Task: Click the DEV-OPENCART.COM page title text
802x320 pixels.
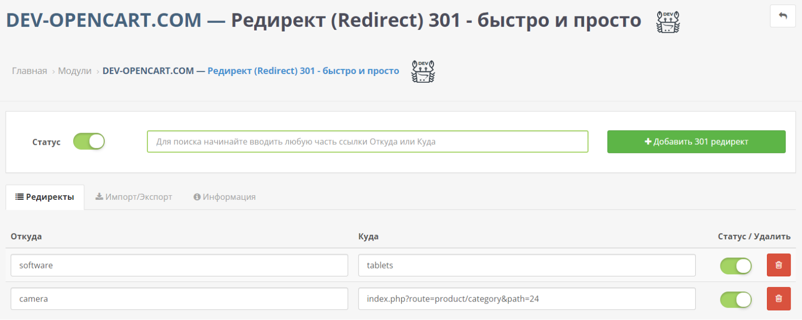Action: [104, 21]
